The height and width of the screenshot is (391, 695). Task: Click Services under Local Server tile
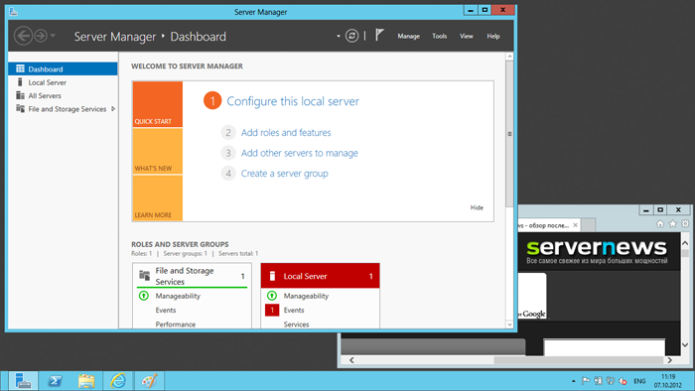coord(296,325)
